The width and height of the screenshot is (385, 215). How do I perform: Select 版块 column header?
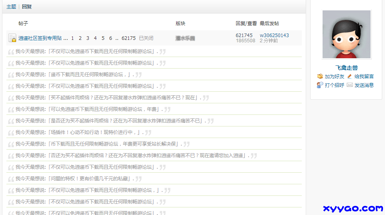pos(180,24)
